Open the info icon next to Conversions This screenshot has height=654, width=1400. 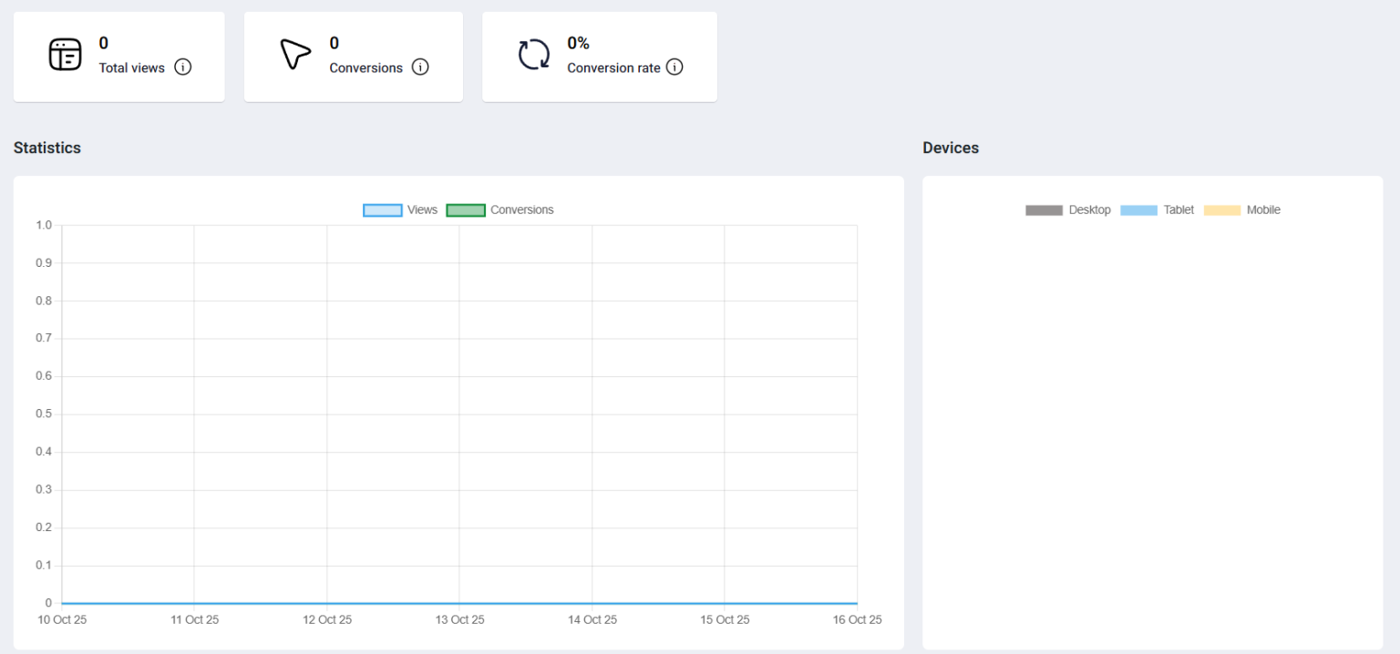(420, 67)
